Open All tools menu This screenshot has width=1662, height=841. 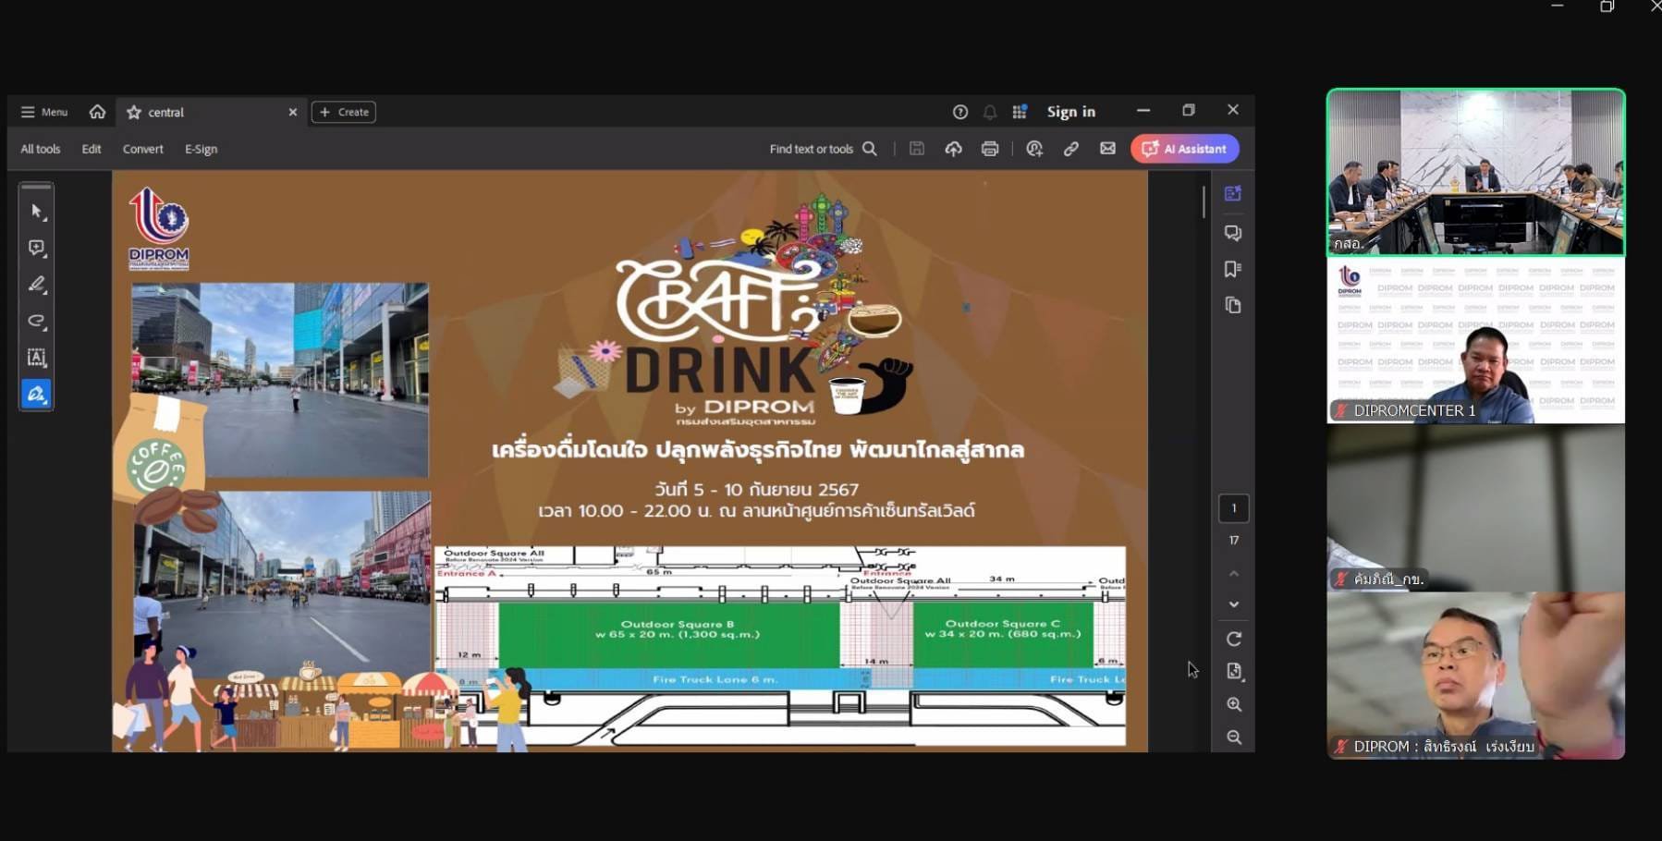(41, 149)
